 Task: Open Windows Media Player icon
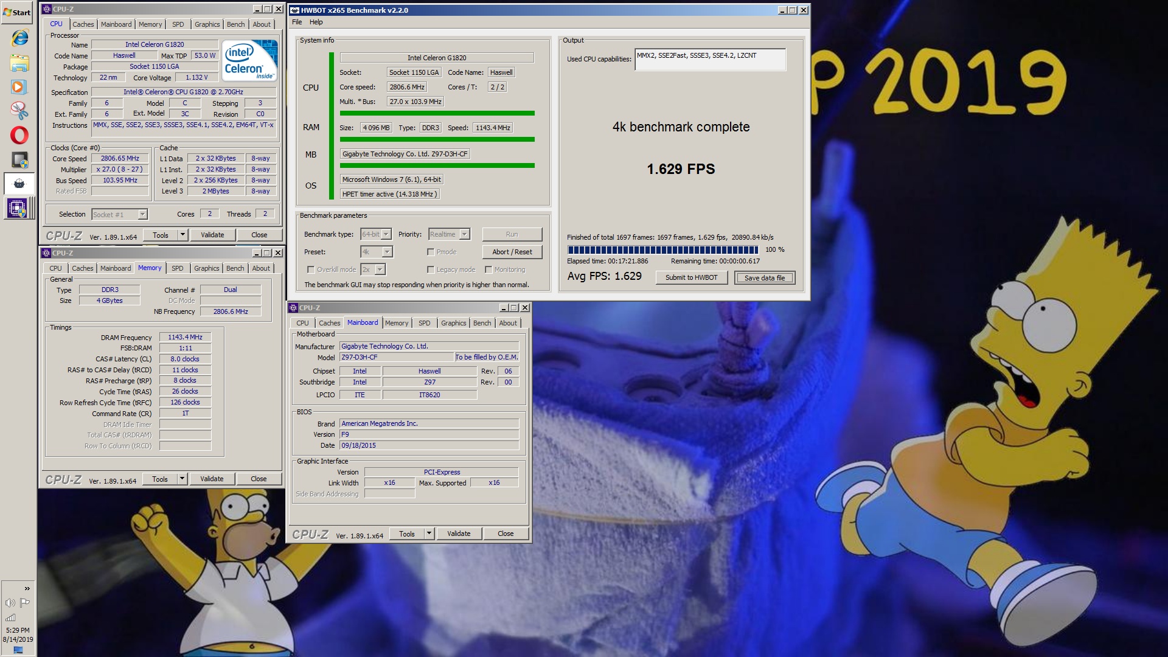[x=19, y=87]
